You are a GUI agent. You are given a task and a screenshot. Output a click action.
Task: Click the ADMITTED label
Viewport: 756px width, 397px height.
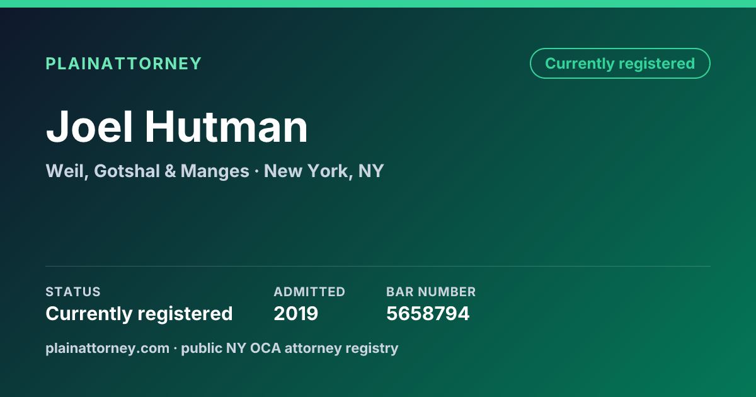(309, 292)
